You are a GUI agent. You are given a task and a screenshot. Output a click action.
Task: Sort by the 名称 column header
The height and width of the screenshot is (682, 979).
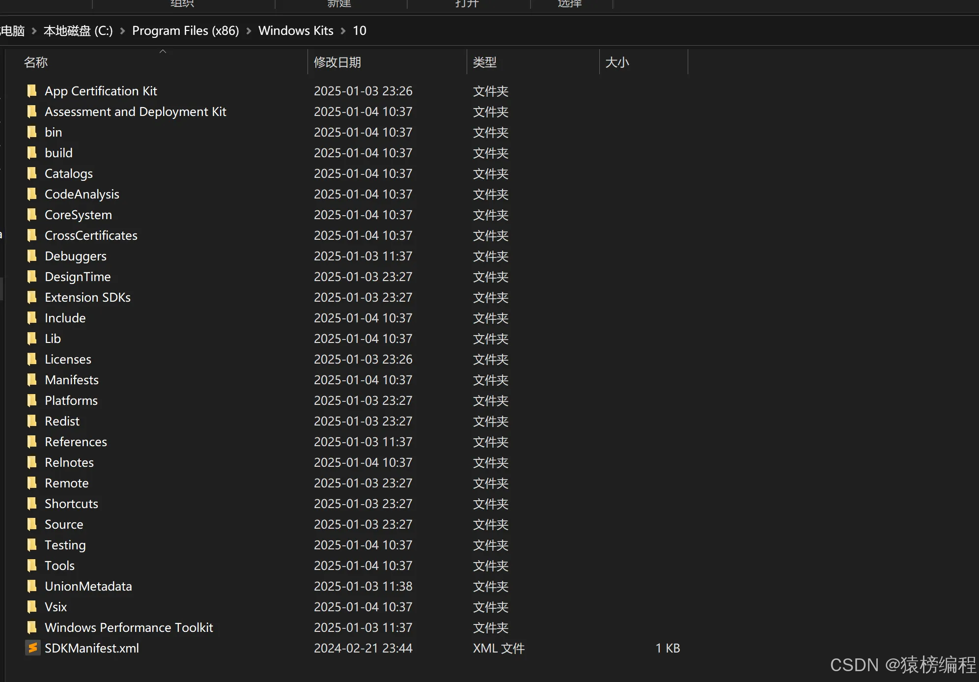[36, 62]
